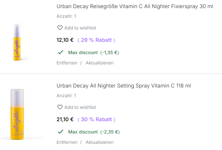
Task: Remove the 118 ml Setting Spray via Entfernen
Action: pyautogui.click(x=67, y=142)
